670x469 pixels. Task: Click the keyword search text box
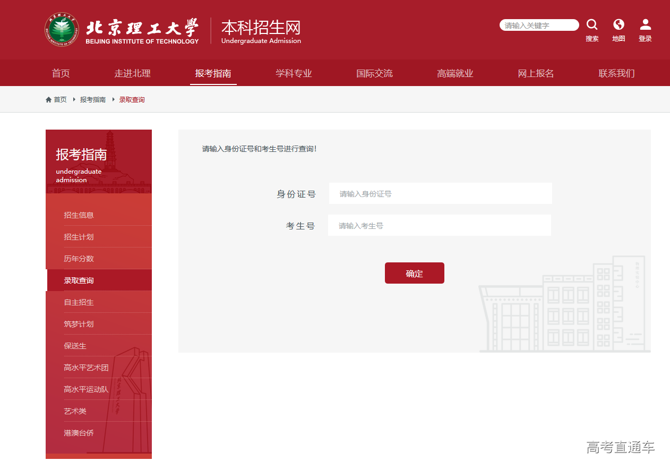pyautogui.click(x=539, y=24)
